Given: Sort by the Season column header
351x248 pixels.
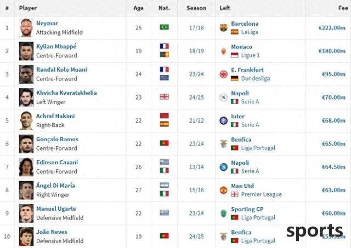Looking at the screenshot, I should pos(196,8).
